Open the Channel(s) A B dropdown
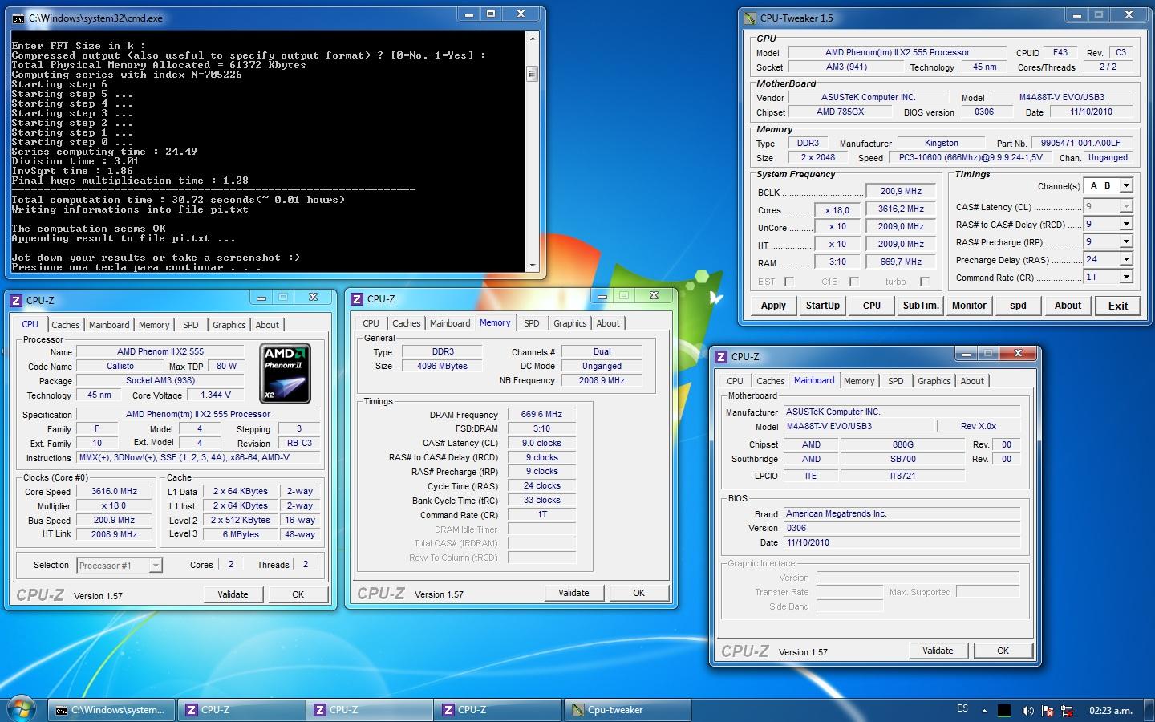 (x=1126, y=185)
